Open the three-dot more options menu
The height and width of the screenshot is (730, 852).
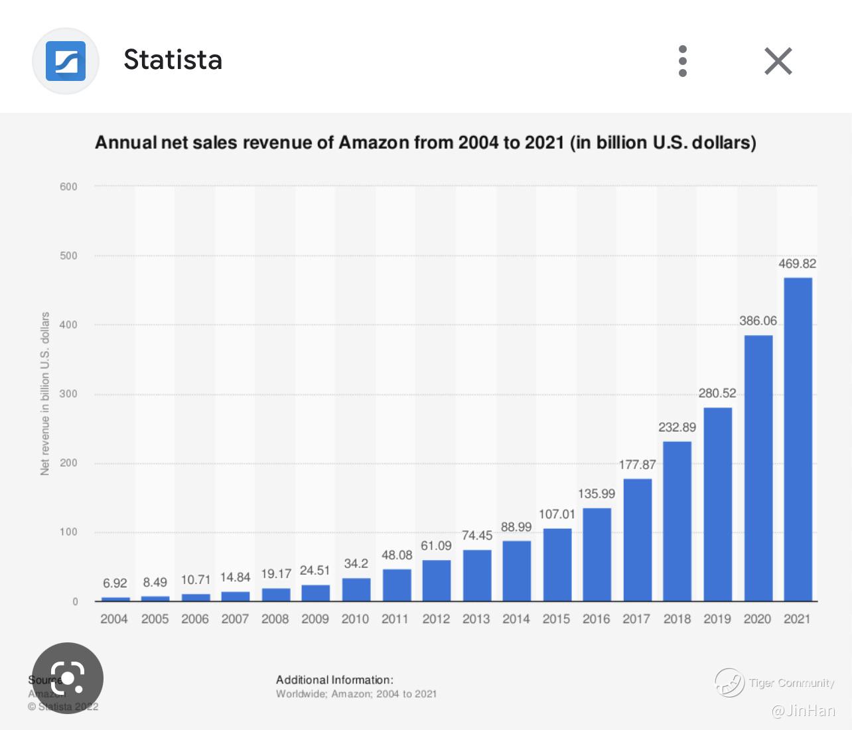(x=683, y=61)
